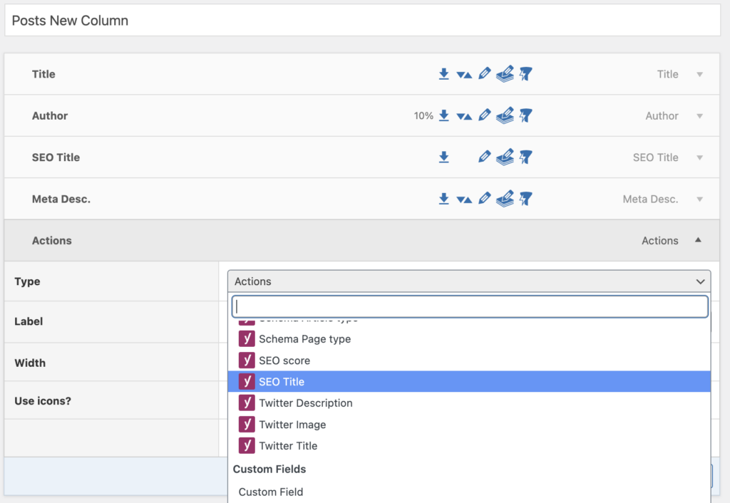Expand the Title column settings arrow
The image size is (730, 503).
[x=699, y=74]
